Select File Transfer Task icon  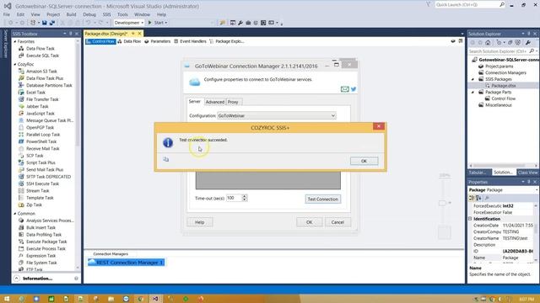[x=21, y=99]
